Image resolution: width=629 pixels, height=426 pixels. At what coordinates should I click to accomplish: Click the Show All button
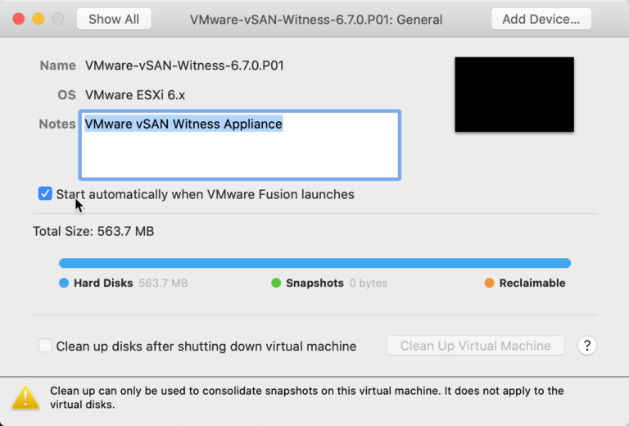tap(114, 19)
